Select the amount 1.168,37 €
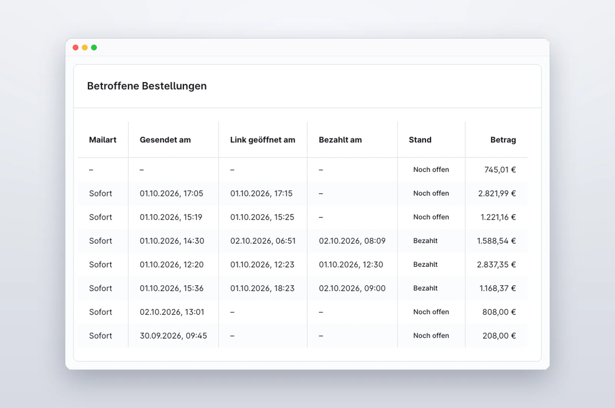 pyautogui.click(x=498, y=288)
